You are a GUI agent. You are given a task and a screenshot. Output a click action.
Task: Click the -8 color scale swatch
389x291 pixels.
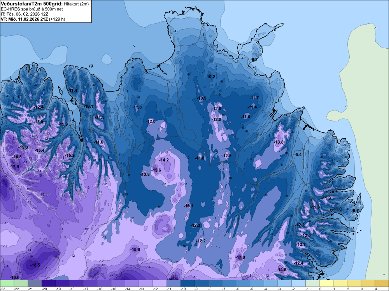[x=216, y=283]
